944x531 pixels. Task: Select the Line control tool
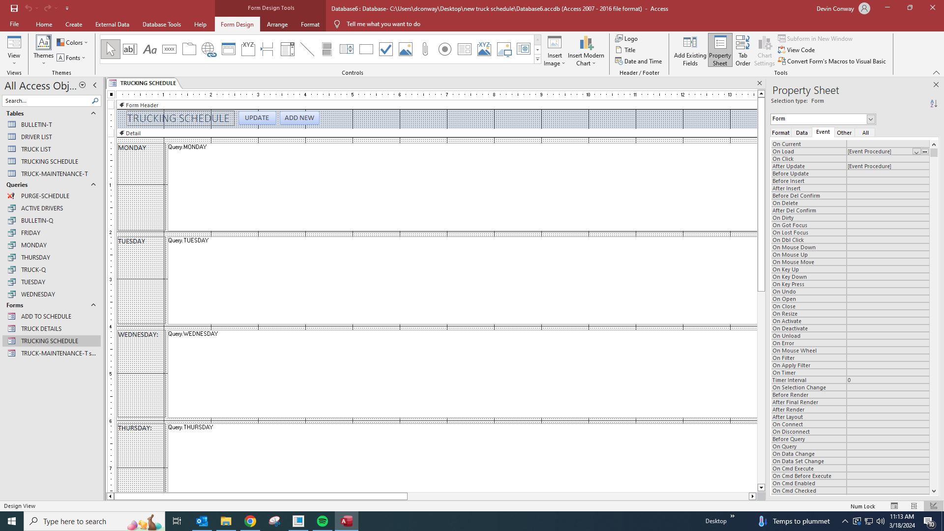[307, 49]
